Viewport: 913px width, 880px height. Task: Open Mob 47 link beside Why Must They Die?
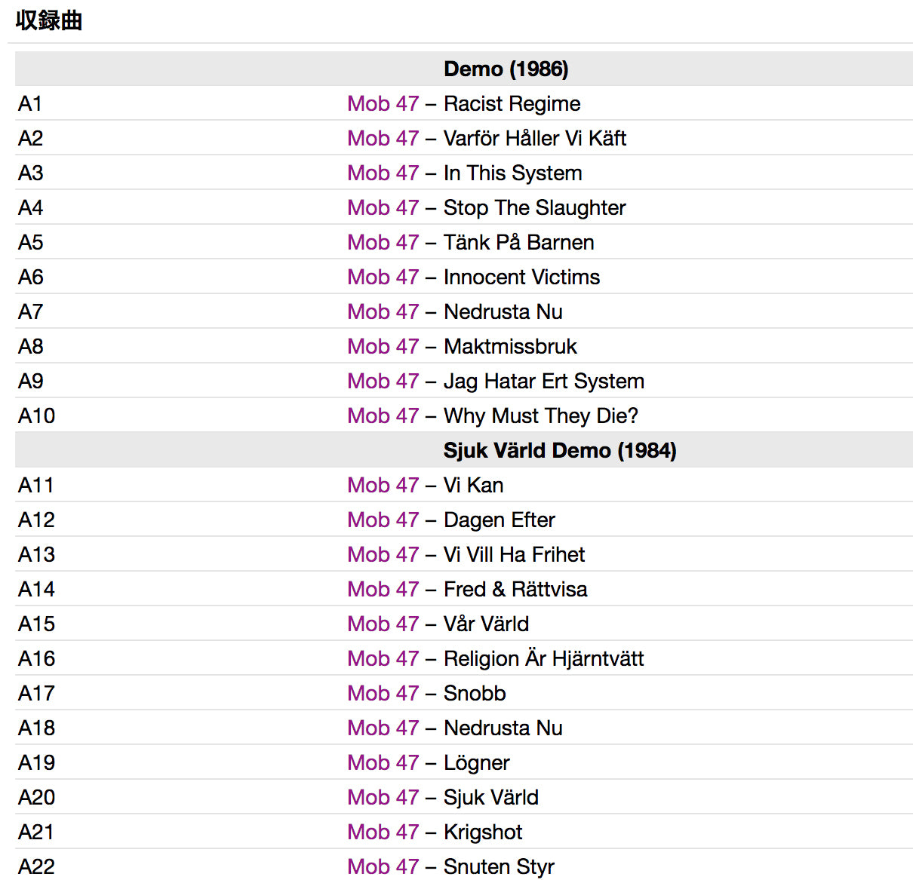click(383, 415)
